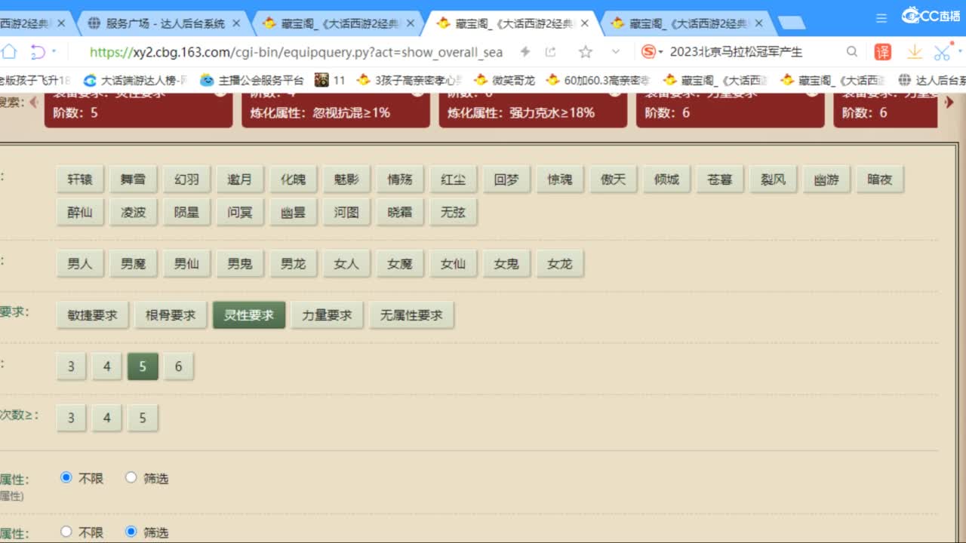This screenshot has height=543, width=966.
Task: Set 阶数 to 6
Action: point(178,367)
